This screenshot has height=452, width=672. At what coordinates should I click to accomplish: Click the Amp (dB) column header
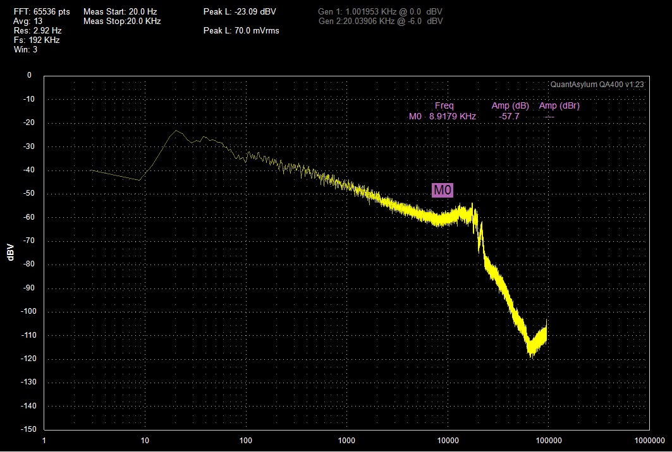click(x=510, y=105)
